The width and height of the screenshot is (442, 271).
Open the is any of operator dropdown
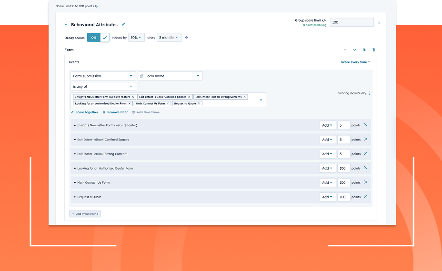(103, 86)
